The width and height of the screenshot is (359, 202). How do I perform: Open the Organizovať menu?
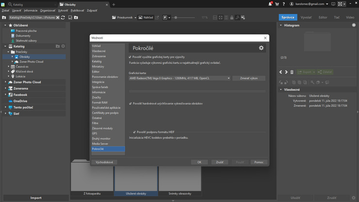tap(48, 10)
